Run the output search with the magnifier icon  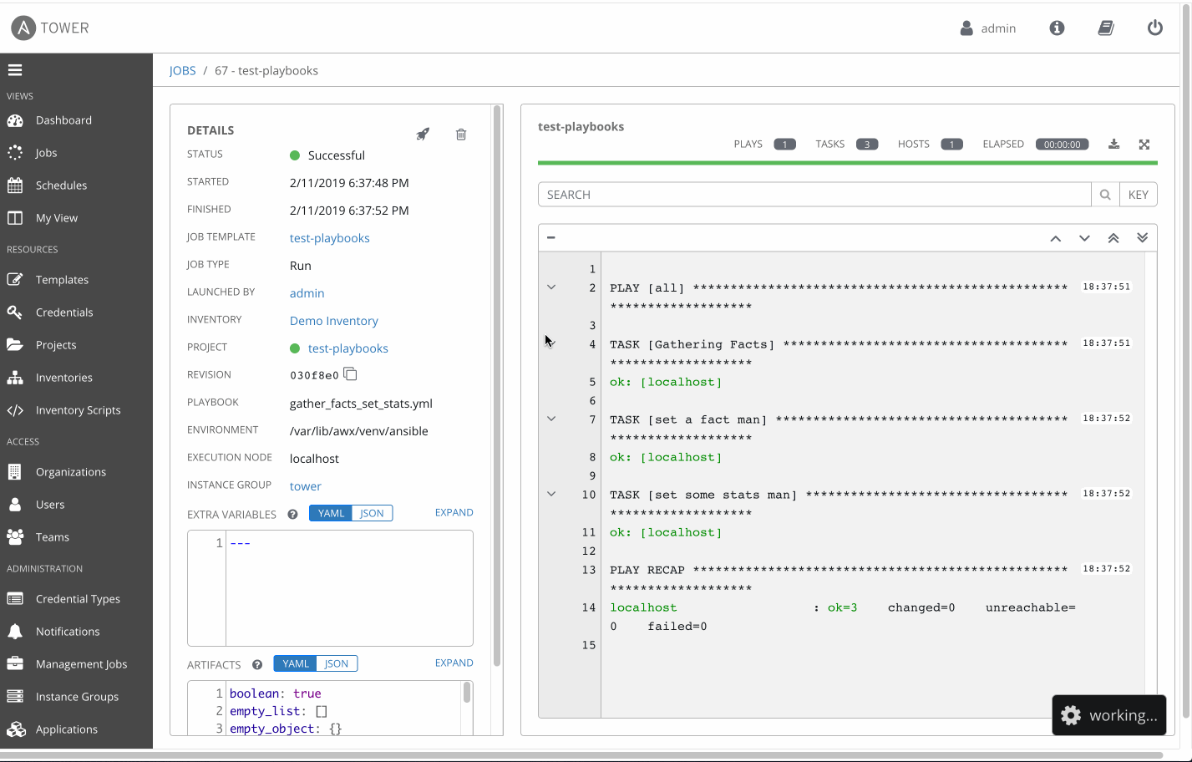tap(1104, 194)
